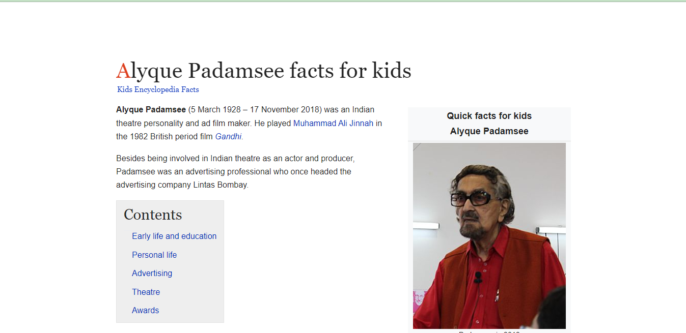The width and height of the screenshot is (686, 333).
Task: Jump to Early life and education section
Action: click(174, 236)
